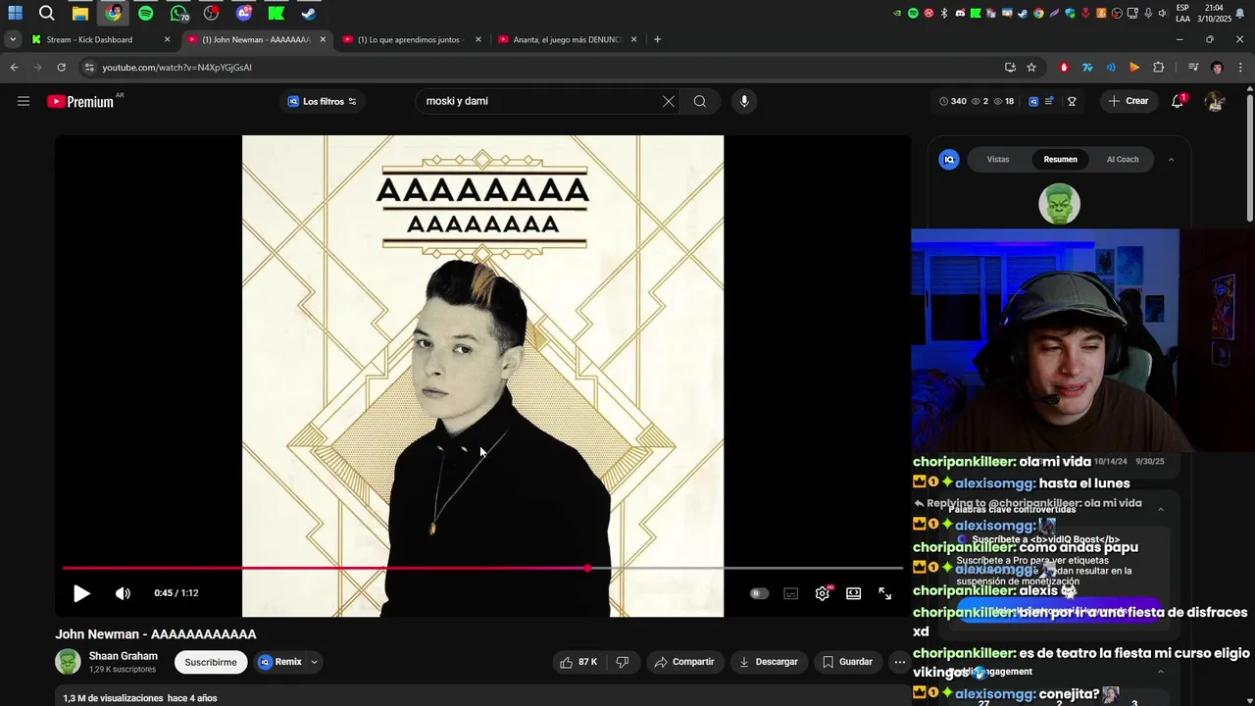This screenshot has width=1255, height=706.
Task: Reload the current page
Action: 61,68
